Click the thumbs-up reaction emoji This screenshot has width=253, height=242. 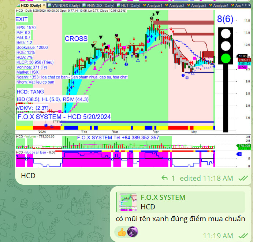pyautogui.click(x=122, y=232)
